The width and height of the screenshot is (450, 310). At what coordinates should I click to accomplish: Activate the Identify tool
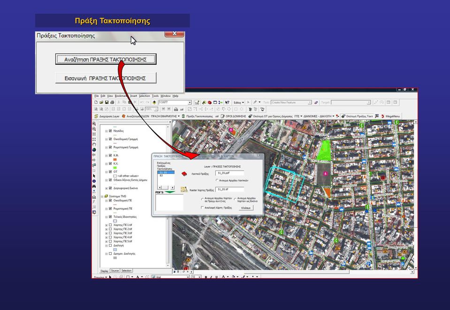pos(94,181)
